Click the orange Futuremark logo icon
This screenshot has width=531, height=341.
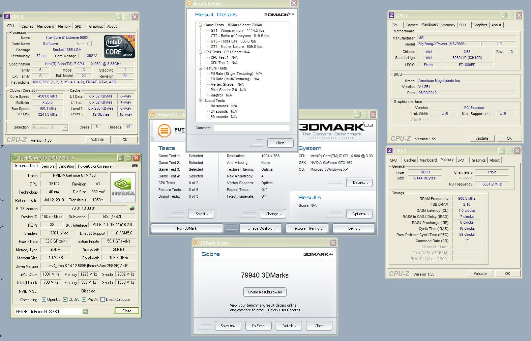point(165,130)
